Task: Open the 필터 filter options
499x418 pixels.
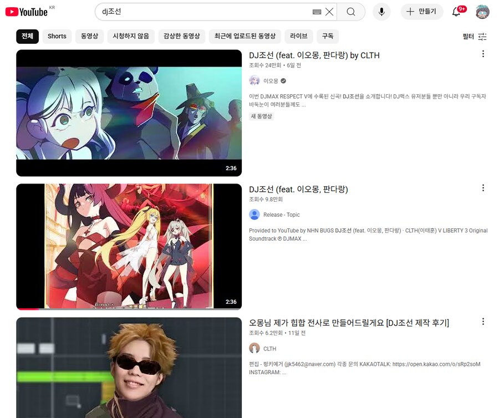Action: (475, 37)
